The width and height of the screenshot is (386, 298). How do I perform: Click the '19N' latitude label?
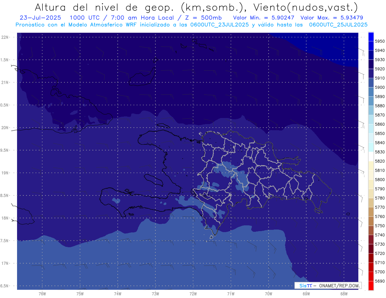click(5, 173)
